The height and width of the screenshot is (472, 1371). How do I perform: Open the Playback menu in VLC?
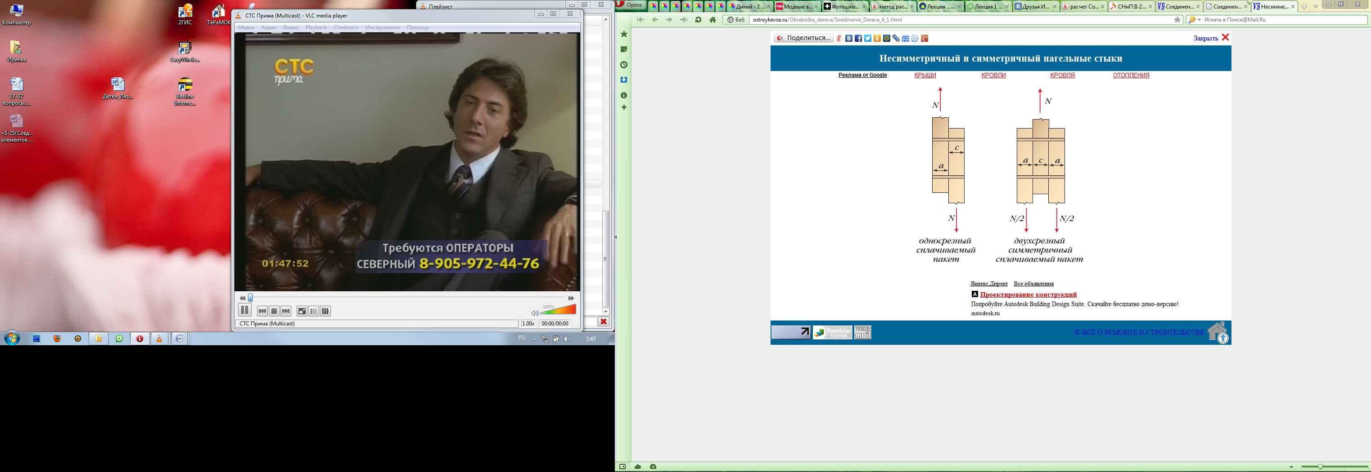316,27
